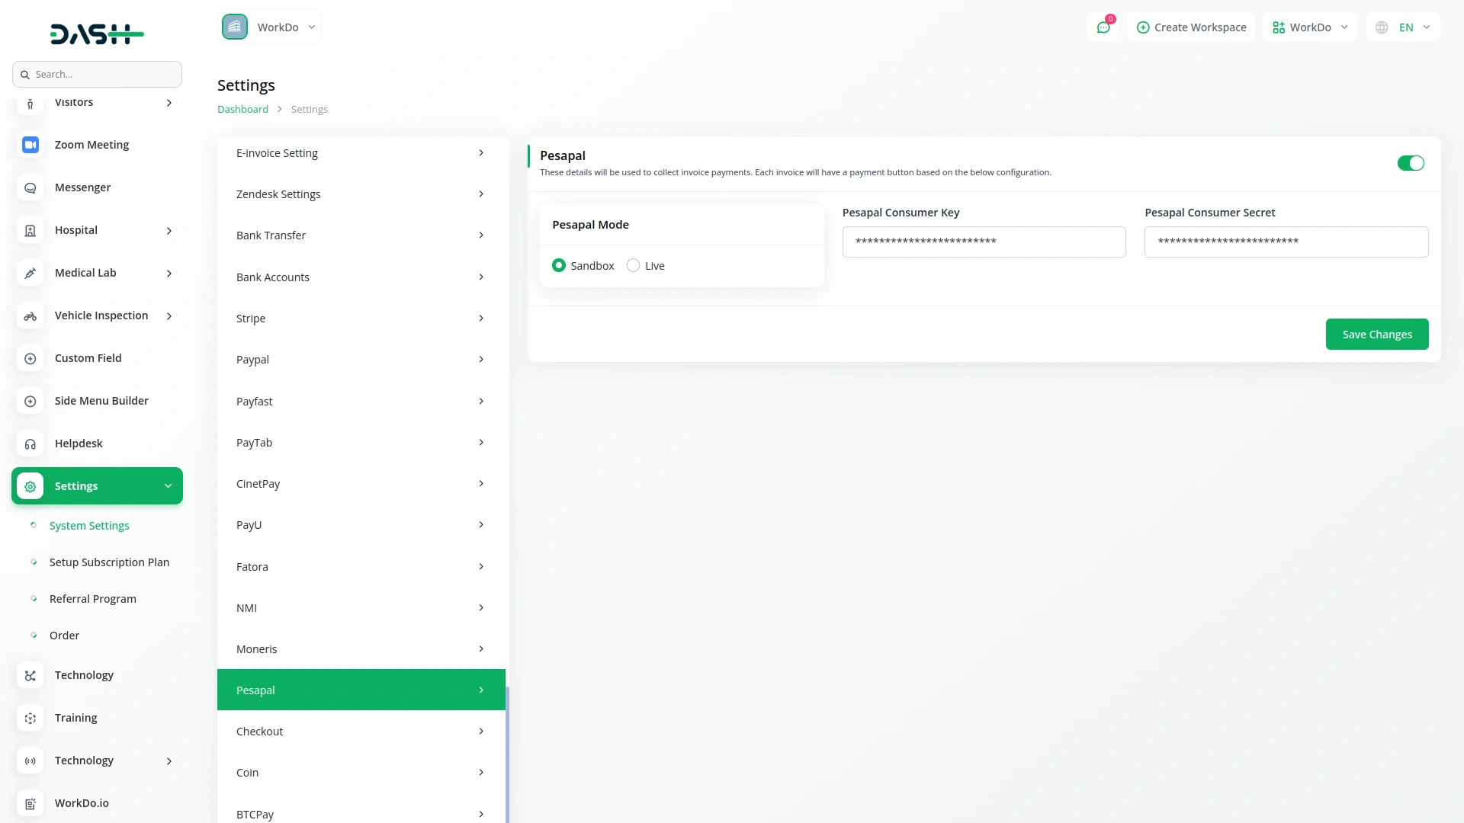Click the Side Menu Builder icon

coord(30,401)
